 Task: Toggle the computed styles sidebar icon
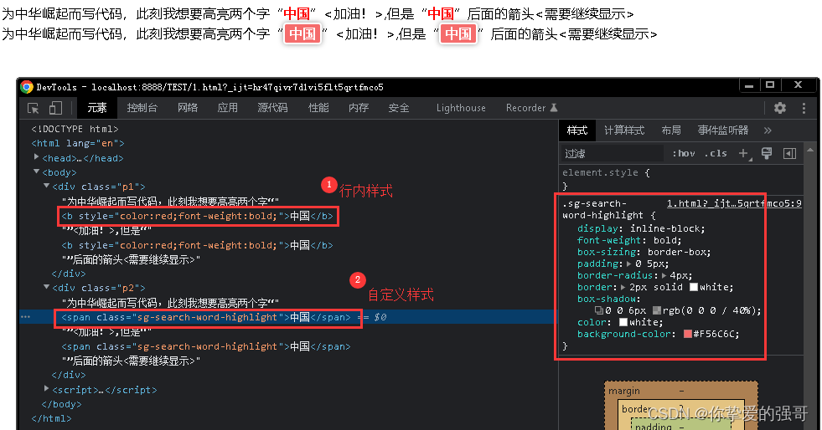point(789,153)
